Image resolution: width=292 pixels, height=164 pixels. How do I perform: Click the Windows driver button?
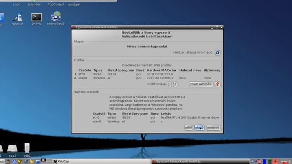click(213, 128)
